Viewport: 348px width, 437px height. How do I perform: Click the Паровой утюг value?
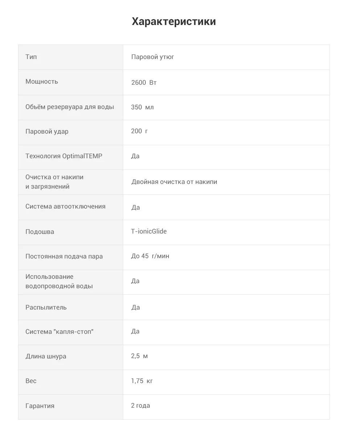[153, 57]
